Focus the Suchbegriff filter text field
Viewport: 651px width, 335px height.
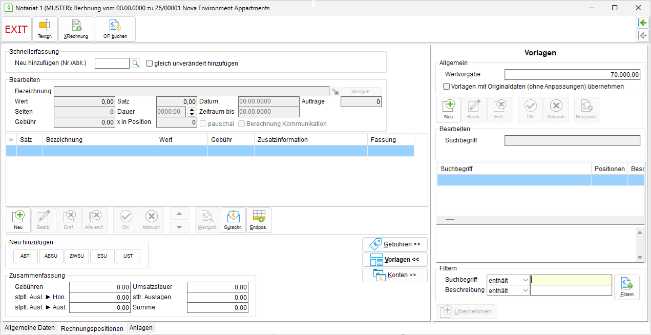click(x=571, y=280)
